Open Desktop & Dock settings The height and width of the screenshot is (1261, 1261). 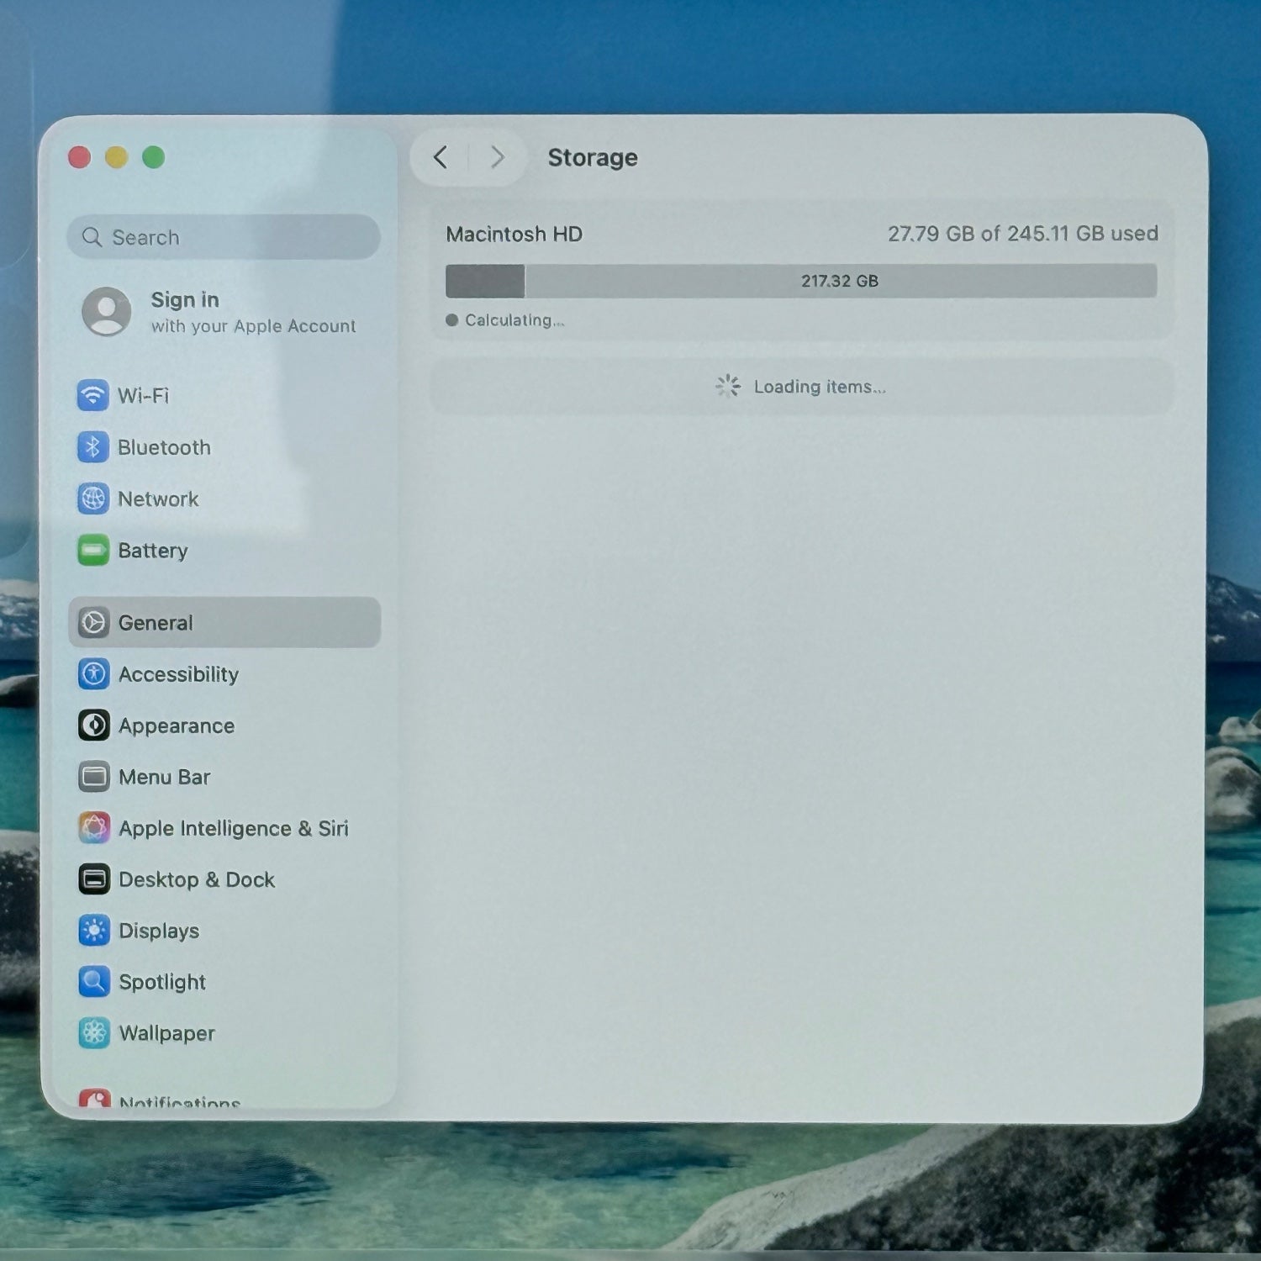point(197,879)
